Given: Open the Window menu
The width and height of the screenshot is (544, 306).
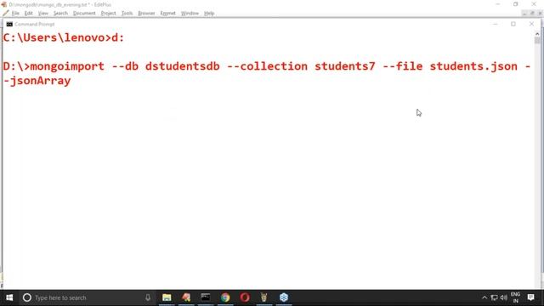Looking at the screenshot, I should [x=190, y=14].
